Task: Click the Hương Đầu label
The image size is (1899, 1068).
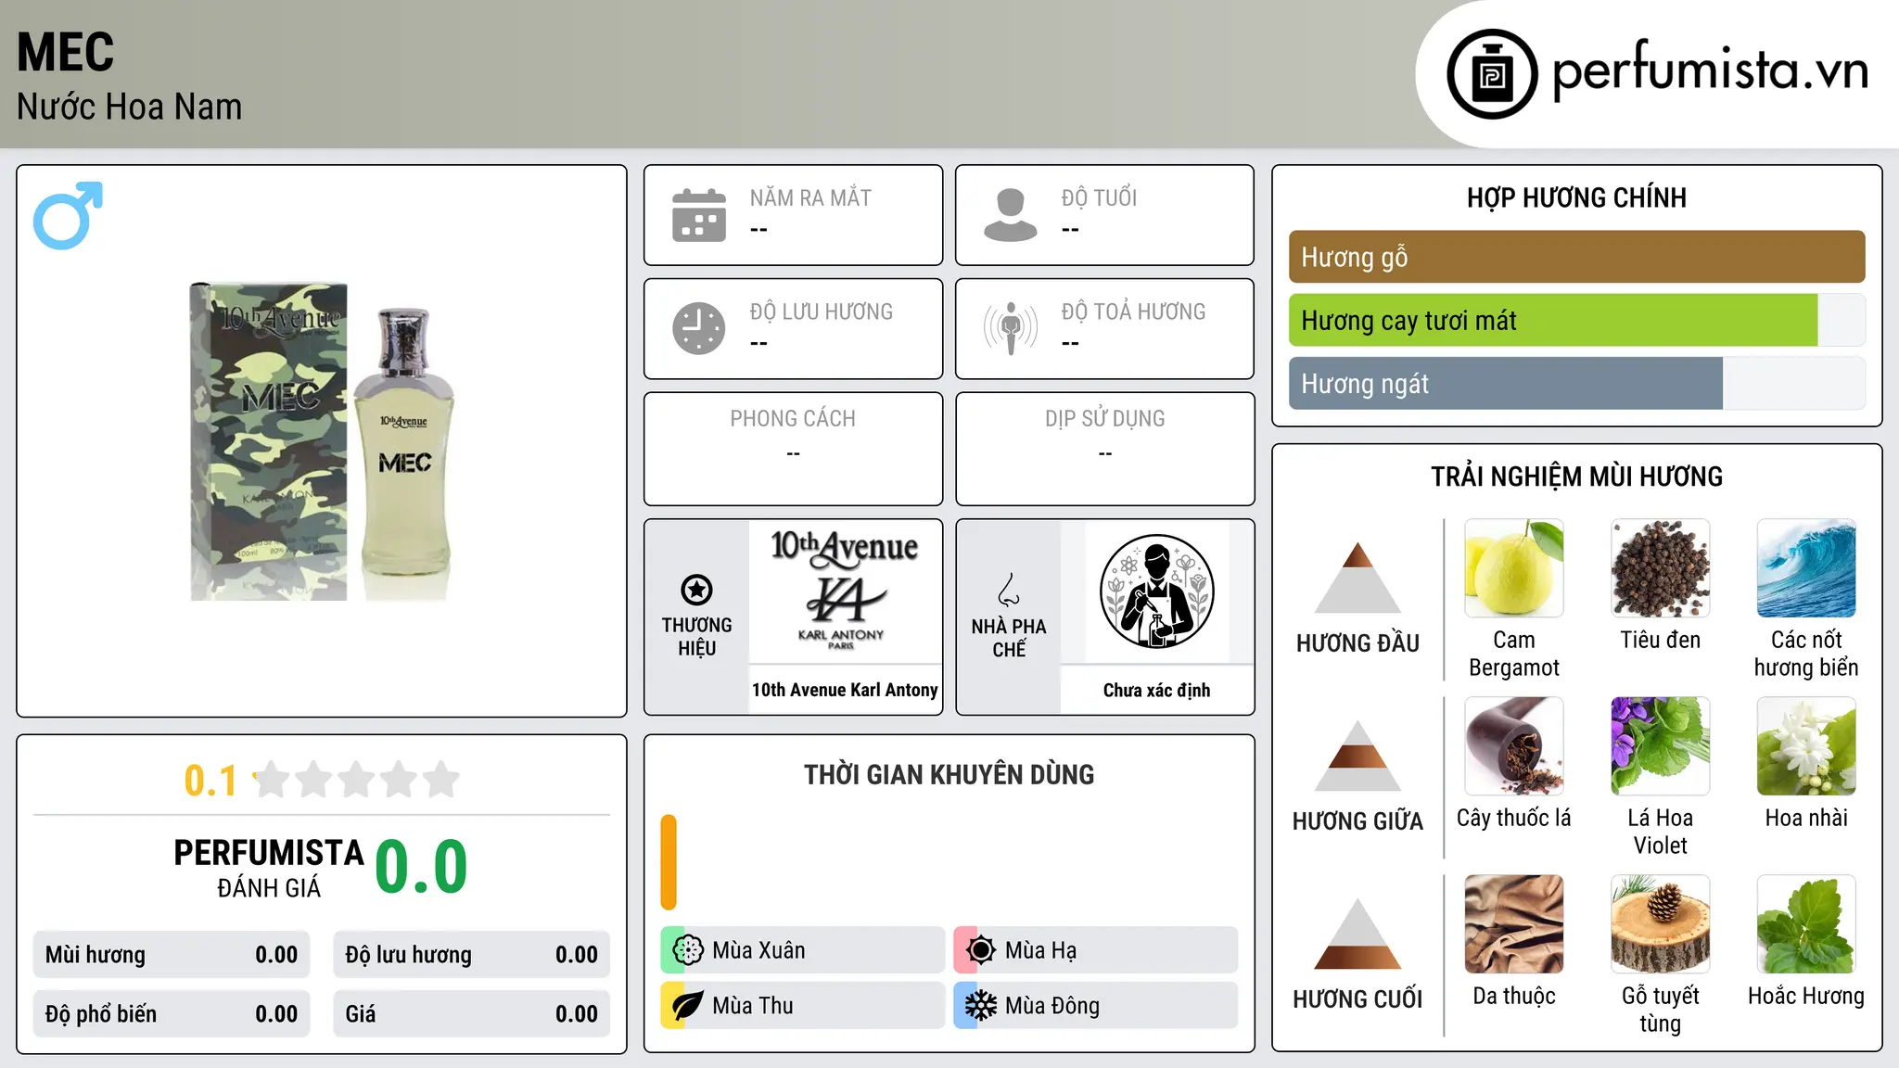Action: pos(1357,643)
